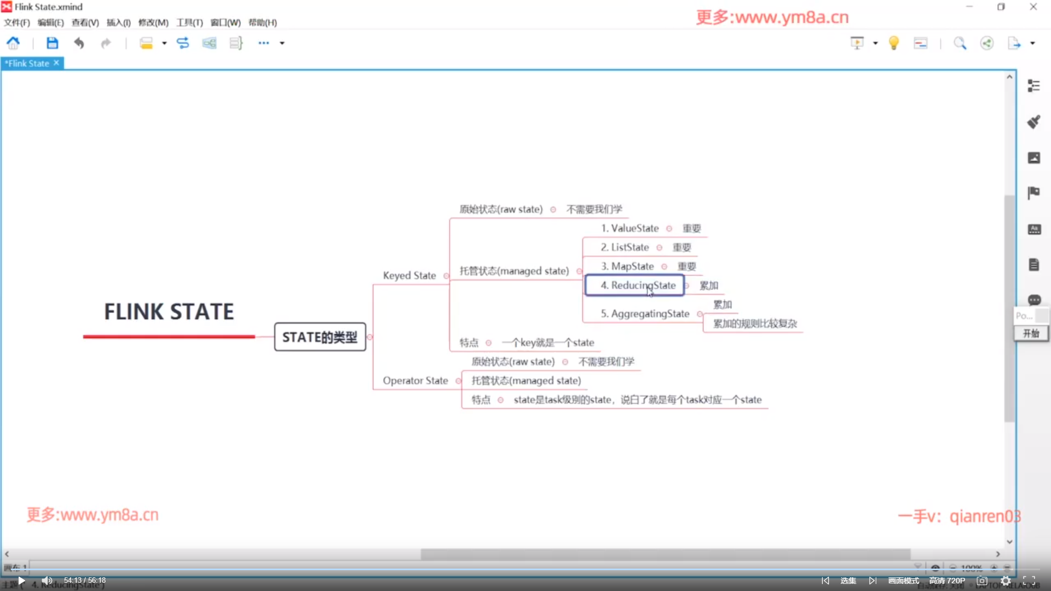Mute the video player volume
The height and width of the screenshot is (591, 1051).
47,580
